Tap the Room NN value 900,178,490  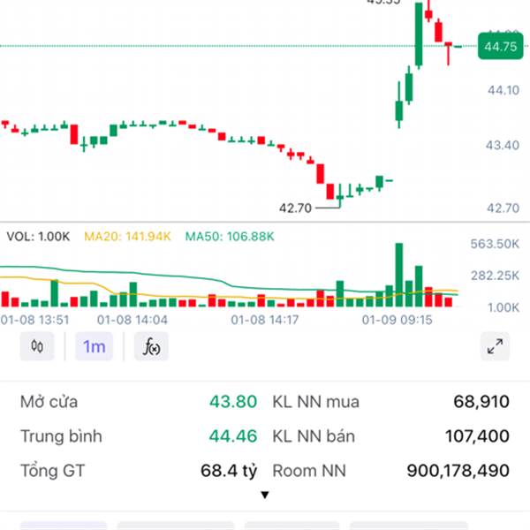point(458,471)
